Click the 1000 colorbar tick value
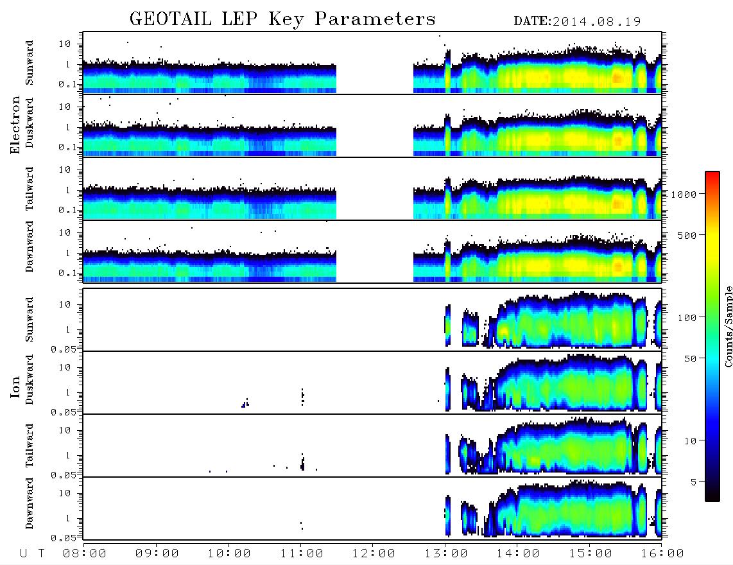Viewport: 733px width, 565px height. 684,194
